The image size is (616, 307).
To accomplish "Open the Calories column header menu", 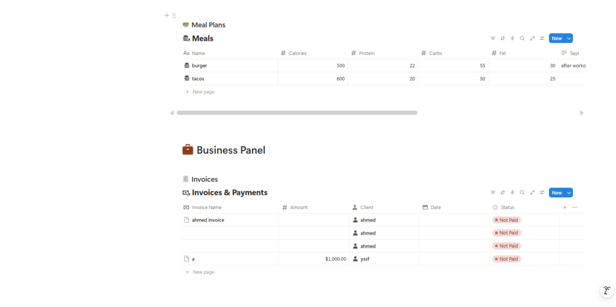I will 297,53.
